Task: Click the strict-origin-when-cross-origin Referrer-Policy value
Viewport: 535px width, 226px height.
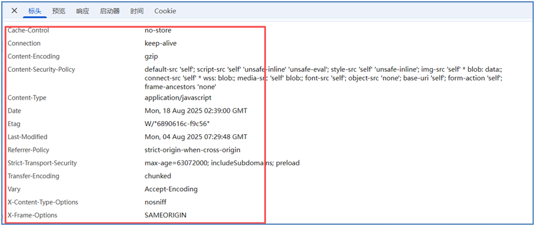Action: coord(192,150)
